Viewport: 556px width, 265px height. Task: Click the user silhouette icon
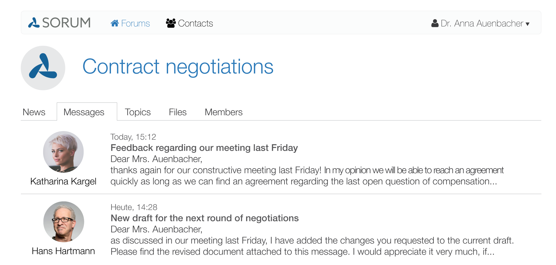pos(435,23)
